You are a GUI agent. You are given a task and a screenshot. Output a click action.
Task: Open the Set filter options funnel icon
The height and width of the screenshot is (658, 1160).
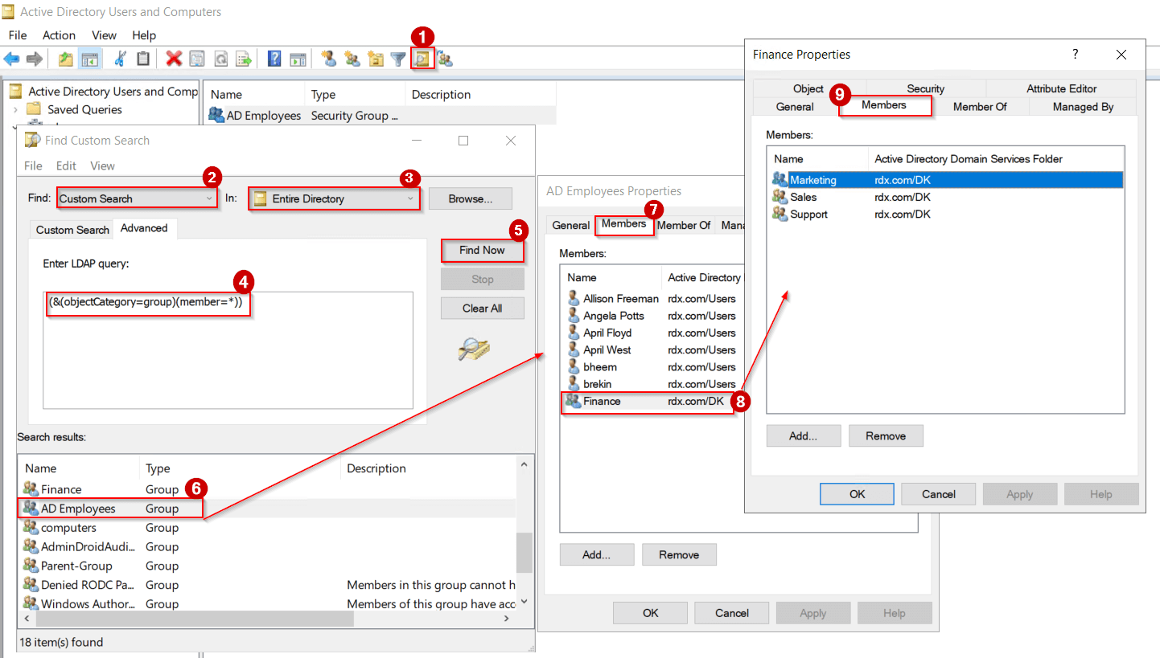tap(397, 58)
